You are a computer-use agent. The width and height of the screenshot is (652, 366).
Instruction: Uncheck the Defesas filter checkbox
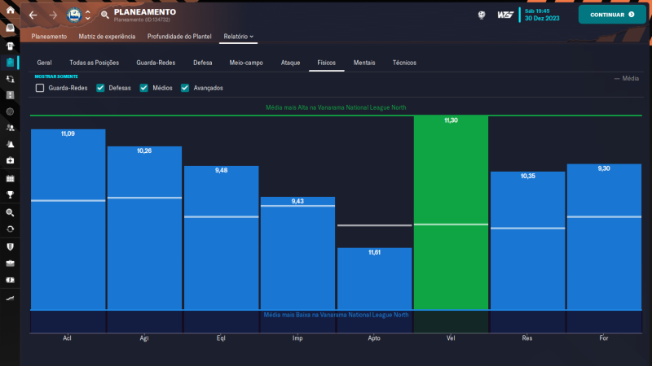[x=100, y=88]
